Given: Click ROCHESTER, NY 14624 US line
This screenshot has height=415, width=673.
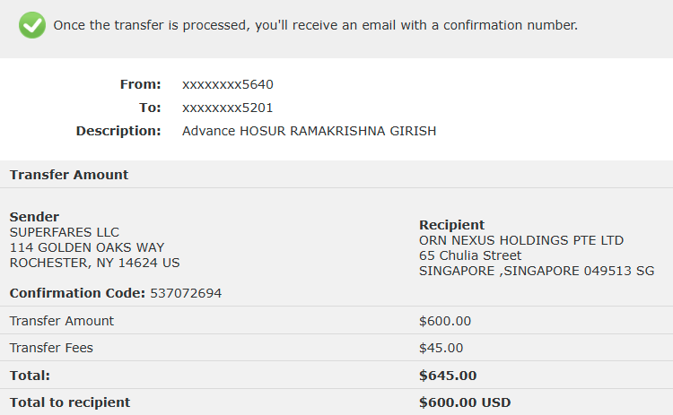Looking at the screenshot, I should click(94, 263).
